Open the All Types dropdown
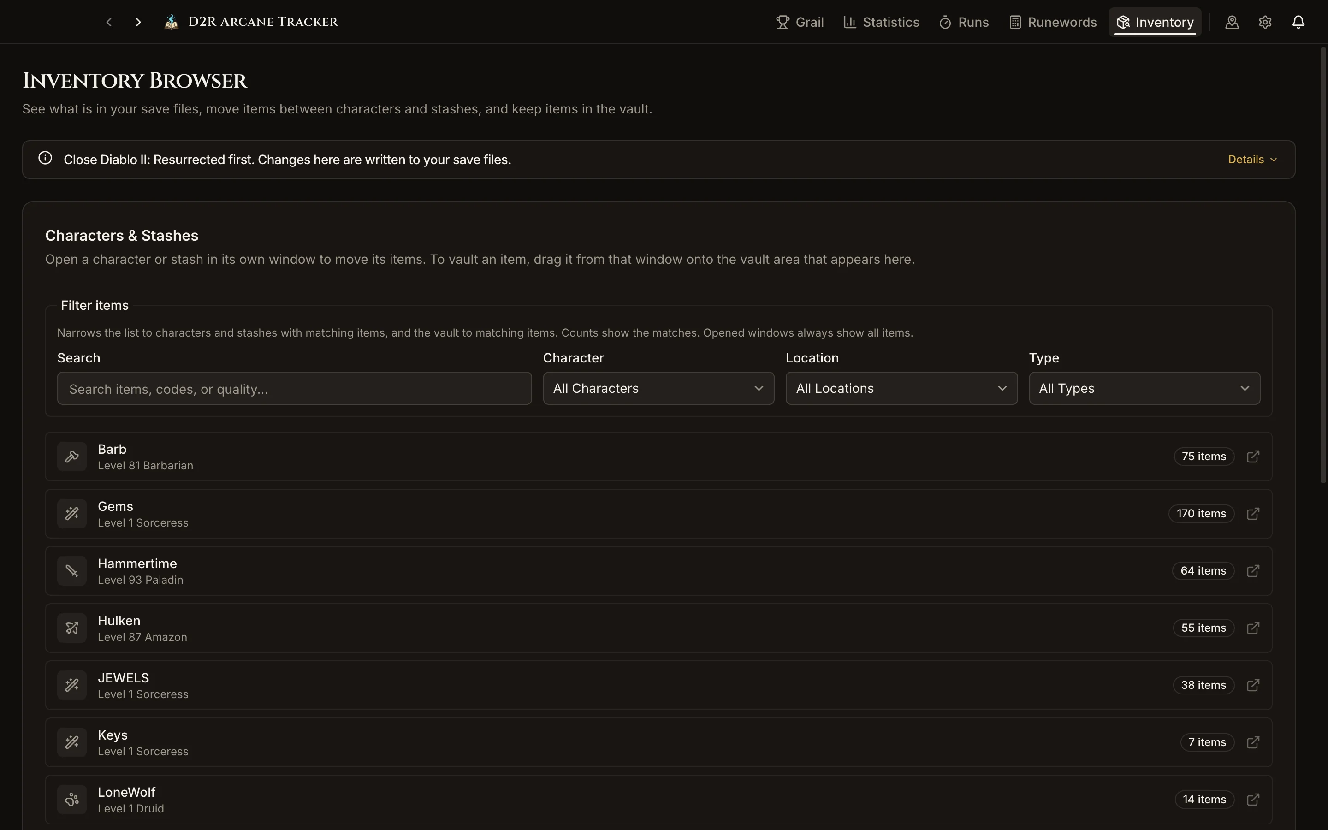1328x830 pixels. point(1145,389)
